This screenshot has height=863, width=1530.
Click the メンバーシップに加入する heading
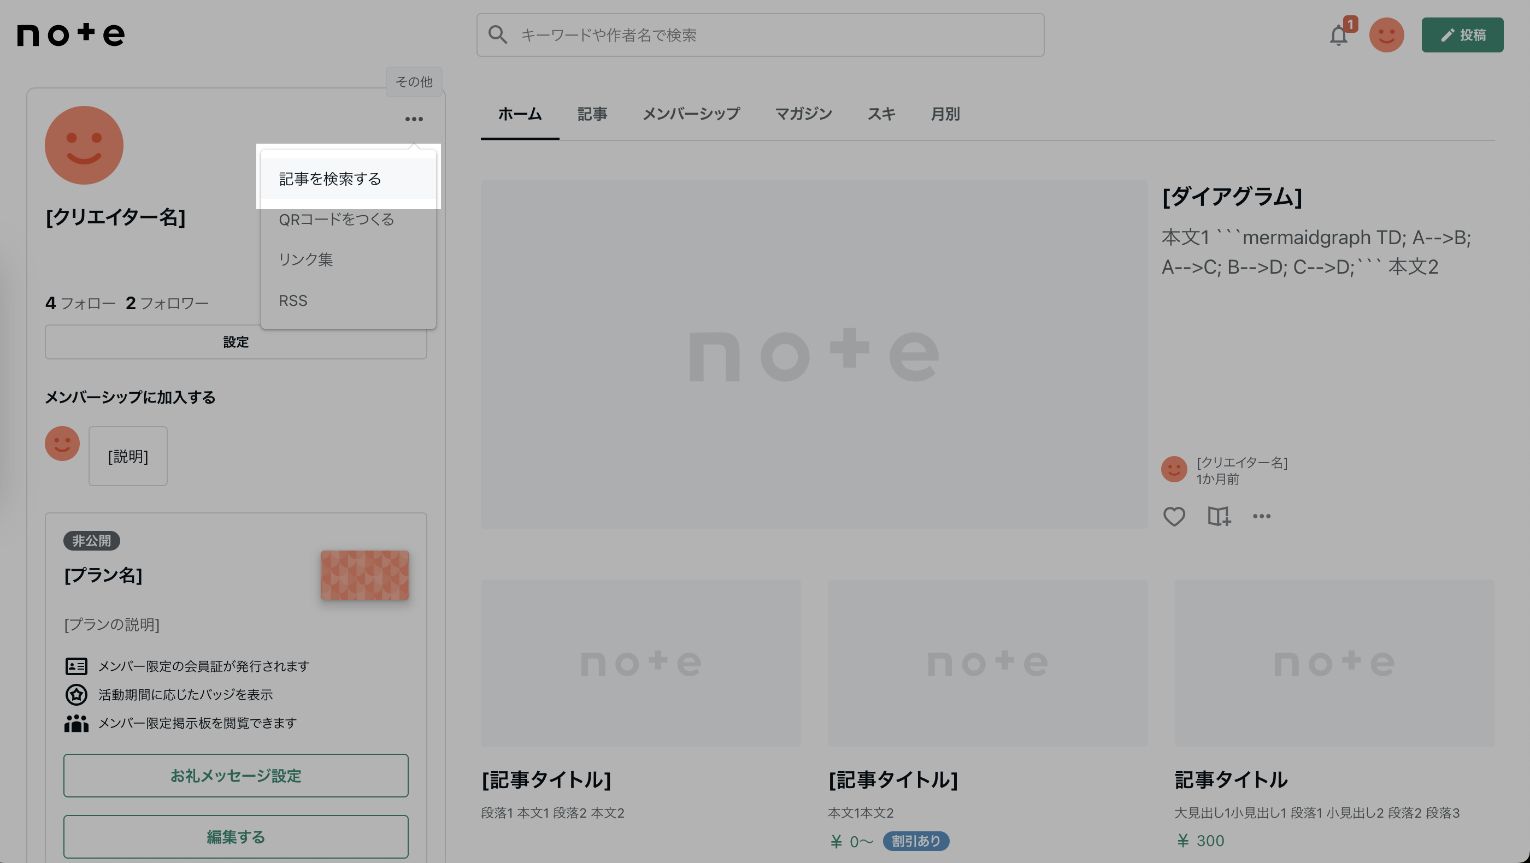tap(130, 397)
